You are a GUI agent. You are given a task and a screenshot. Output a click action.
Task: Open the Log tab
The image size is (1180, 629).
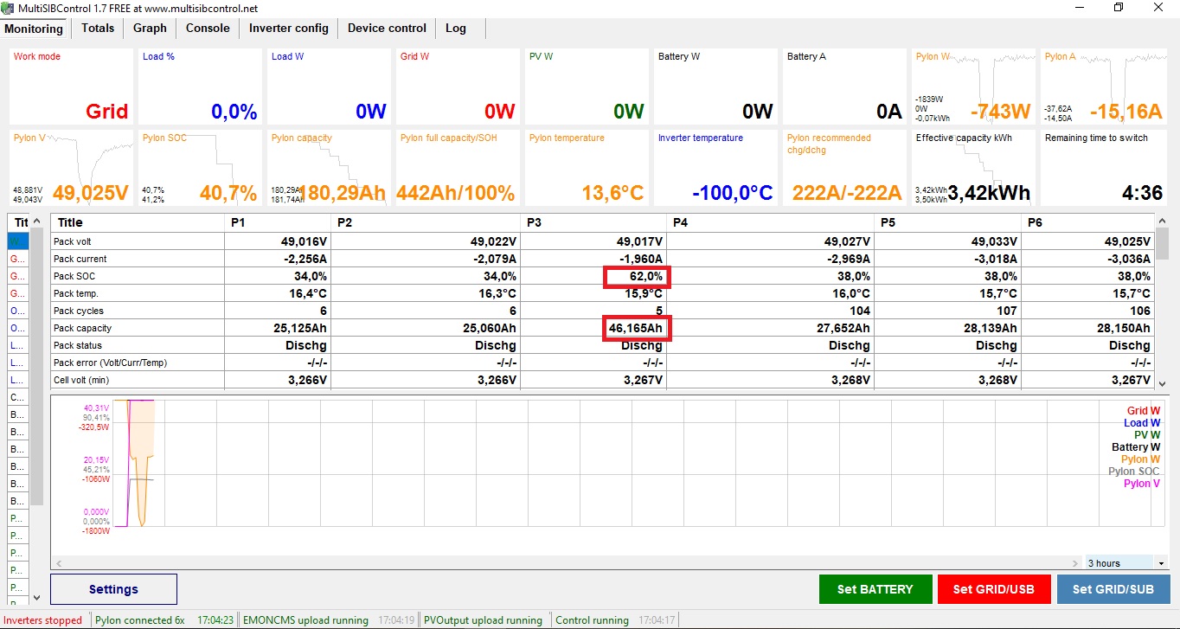[x=455, y=29]
